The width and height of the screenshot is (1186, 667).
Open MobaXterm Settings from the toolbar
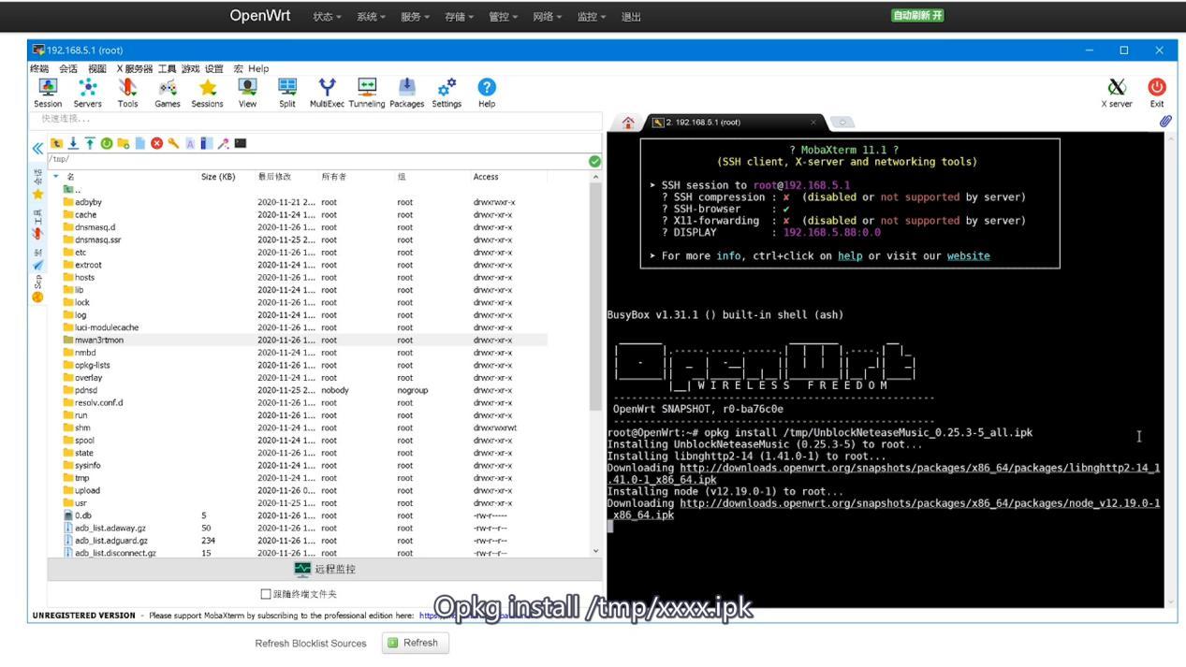point(447,90)
